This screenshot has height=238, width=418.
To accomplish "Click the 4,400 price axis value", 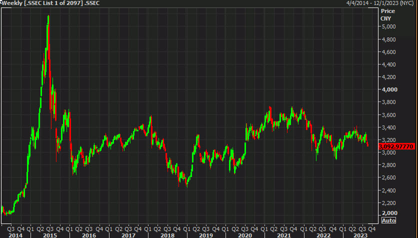I will click(388, 64).
